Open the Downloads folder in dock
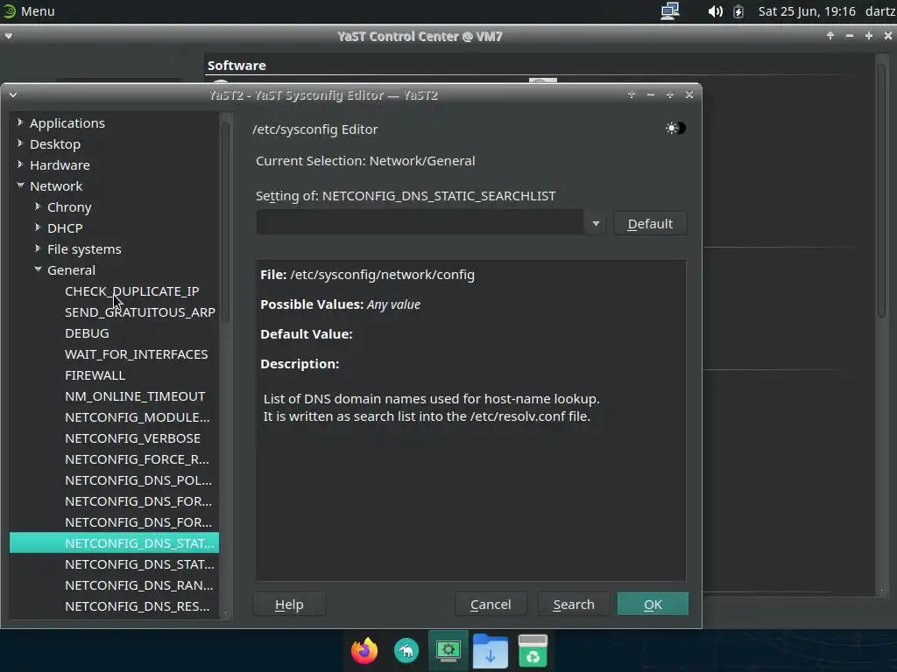Image resolution: width=897 pixels, height=672 pixels. point(491,650)
